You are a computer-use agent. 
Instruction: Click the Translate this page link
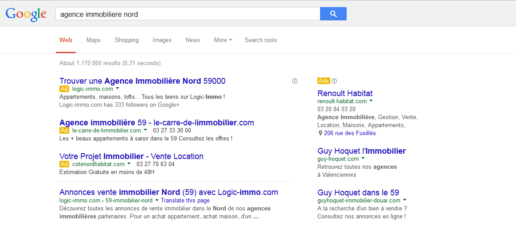coord(185,200)
